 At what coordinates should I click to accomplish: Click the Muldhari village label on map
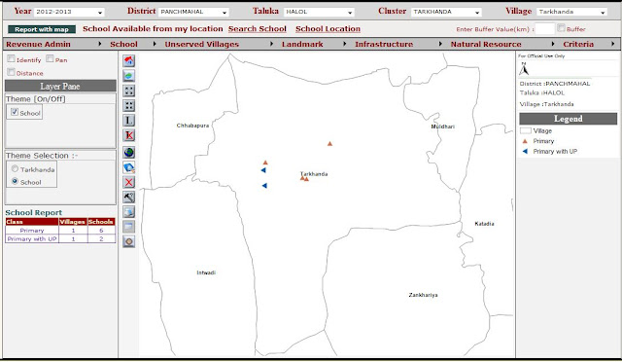click(x=443, y=127)
